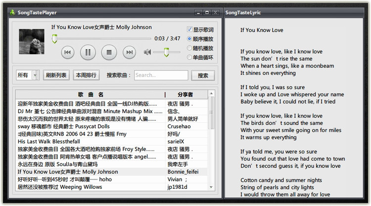Click the song progress slider handle

click(54, 39)
